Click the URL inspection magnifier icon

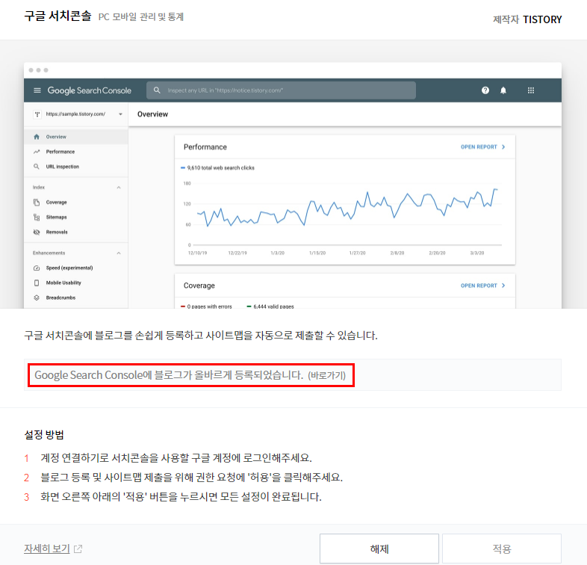coord(37,167)
